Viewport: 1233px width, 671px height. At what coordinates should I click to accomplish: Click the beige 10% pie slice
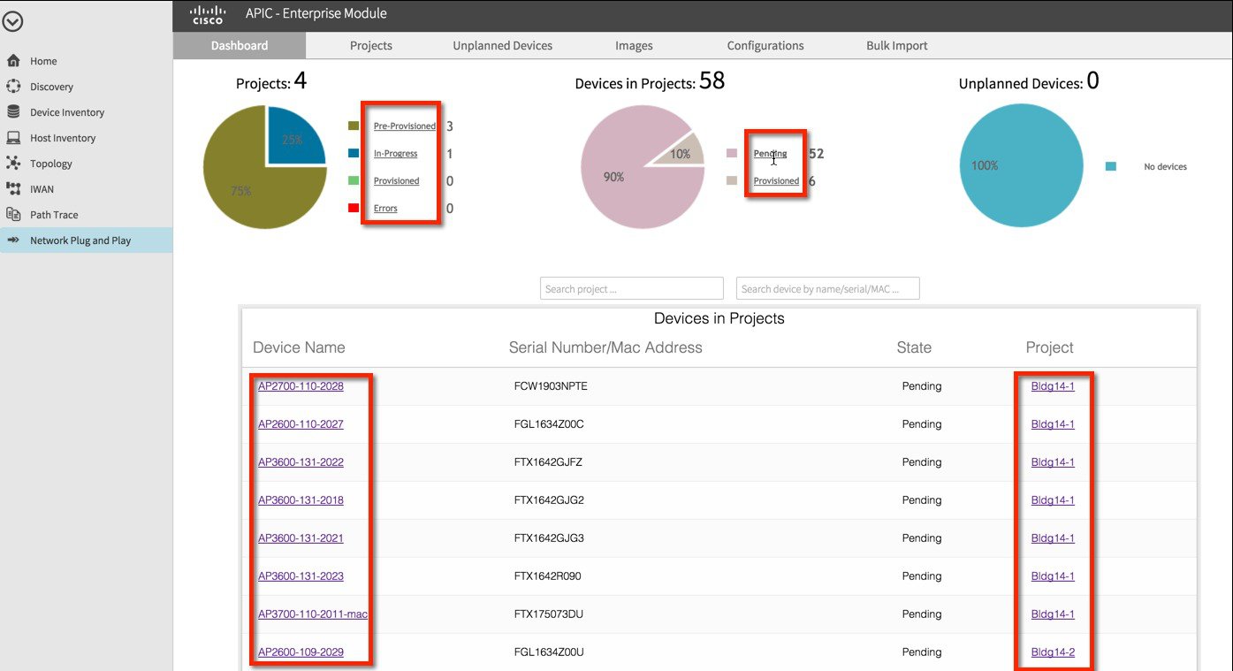point(682,151)
